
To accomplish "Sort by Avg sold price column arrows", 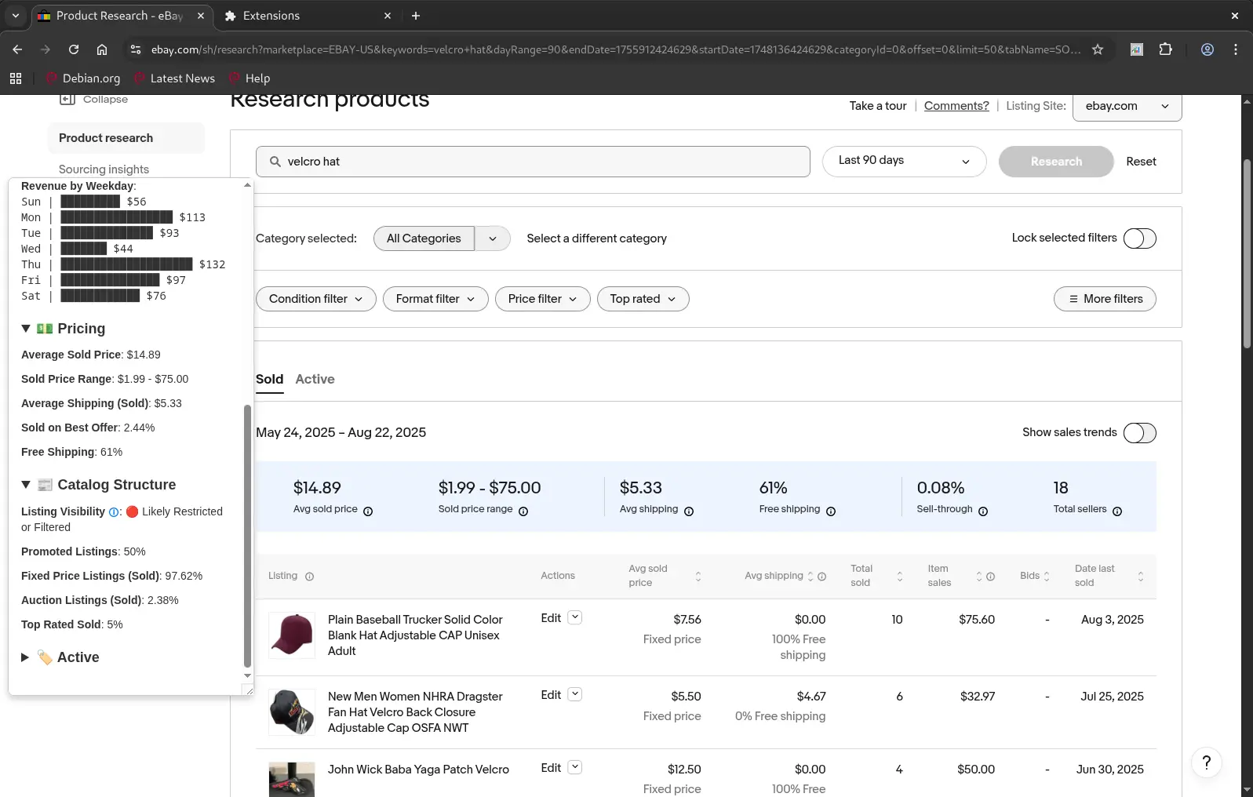I will (x=698, y=577).
